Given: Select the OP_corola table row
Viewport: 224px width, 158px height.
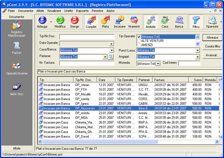Looking at the screenshot, I should tap(128, 99).
